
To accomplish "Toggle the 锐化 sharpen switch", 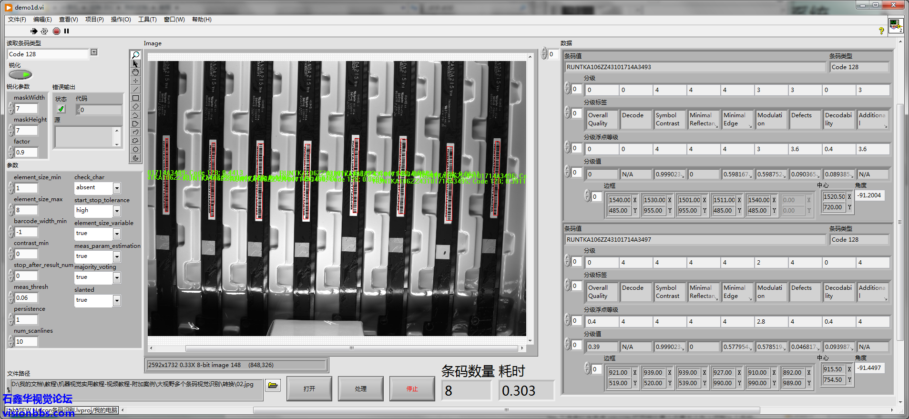I will (20, 74).
